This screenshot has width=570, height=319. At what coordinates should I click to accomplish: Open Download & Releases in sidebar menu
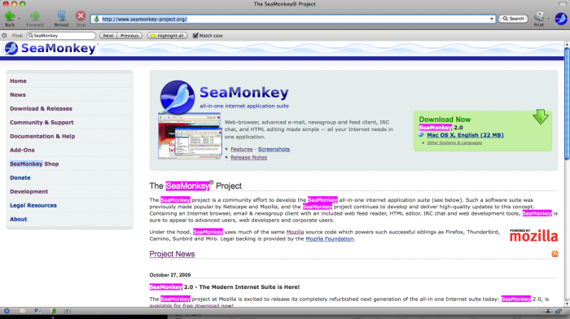click(41, 108)
